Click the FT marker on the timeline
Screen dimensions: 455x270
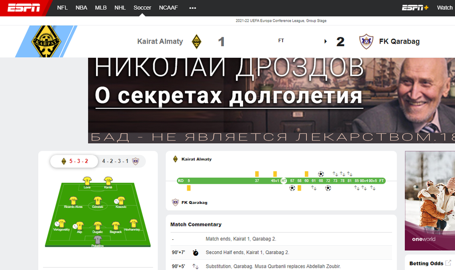click(x=381, y=181)
